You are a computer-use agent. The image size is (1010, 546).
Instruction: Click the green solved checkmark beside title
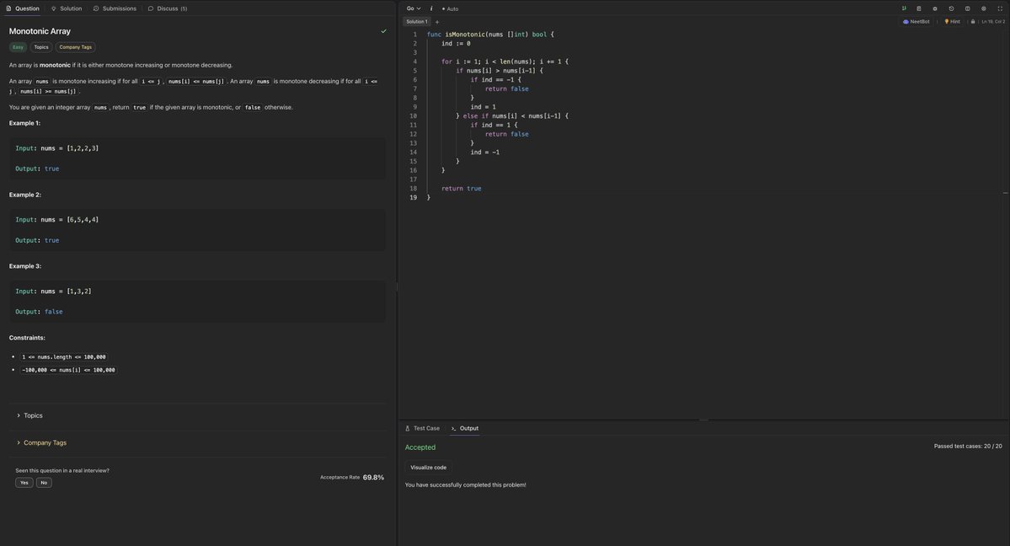point(383,31)
